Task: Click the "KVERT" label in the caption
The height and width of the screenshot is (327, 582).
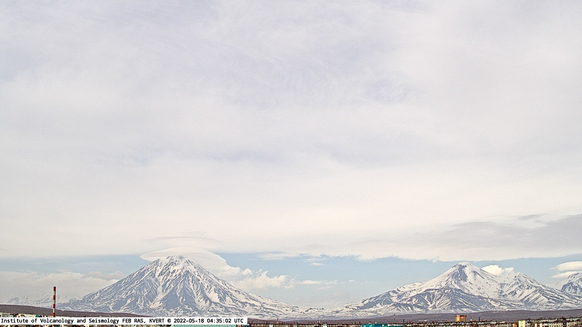Action: (157, 321)
